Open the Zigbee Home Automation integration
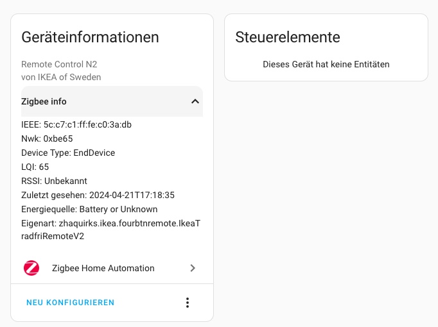Image resolution: width=438 pixels, height=327 pixels. pyautogui.click(x=103, y=268)
